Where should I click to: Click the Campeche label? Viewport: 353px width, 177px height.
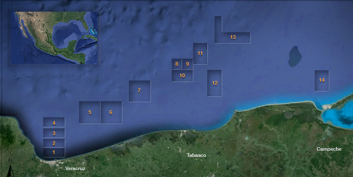[x=329, y=149]
